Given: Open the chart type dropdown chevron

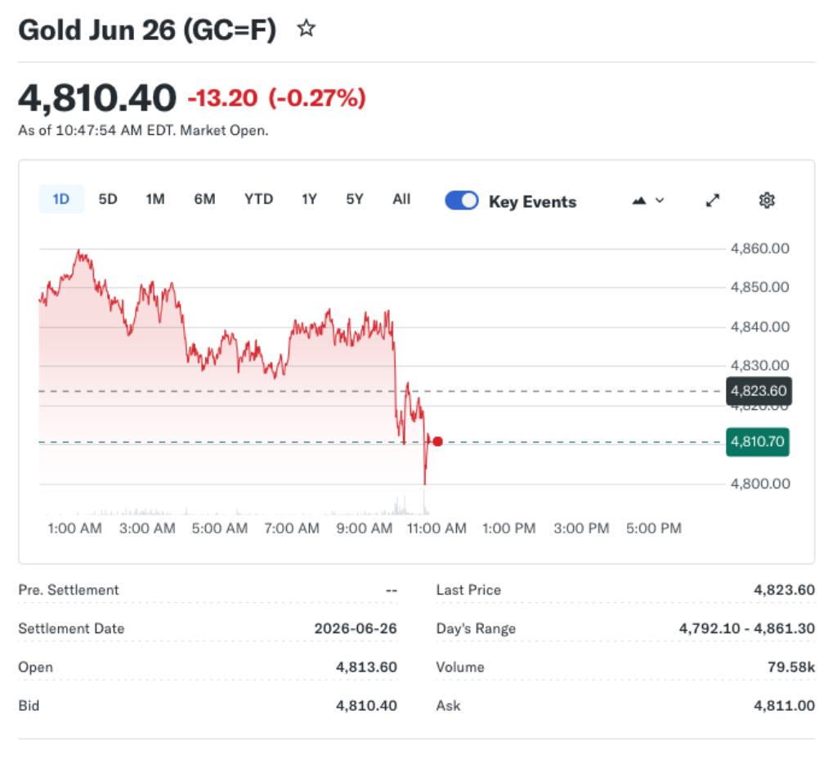Looking at the screenshot, I should click(659, 200).
